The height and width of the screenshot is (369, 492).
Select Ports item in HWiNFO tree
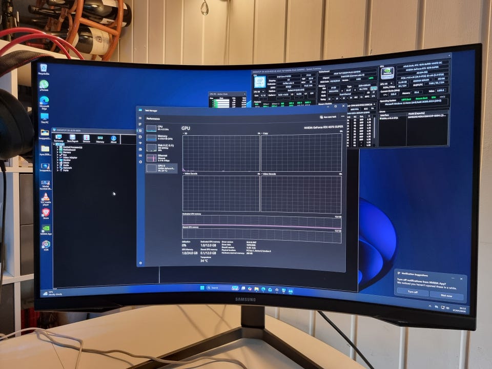pos(66,170)
